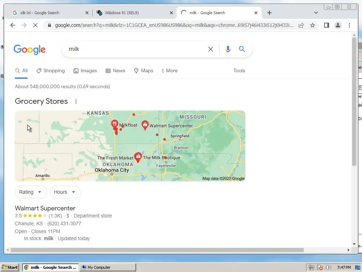
Task: Close the milk Google Search tab
Action: click(256, 13)
